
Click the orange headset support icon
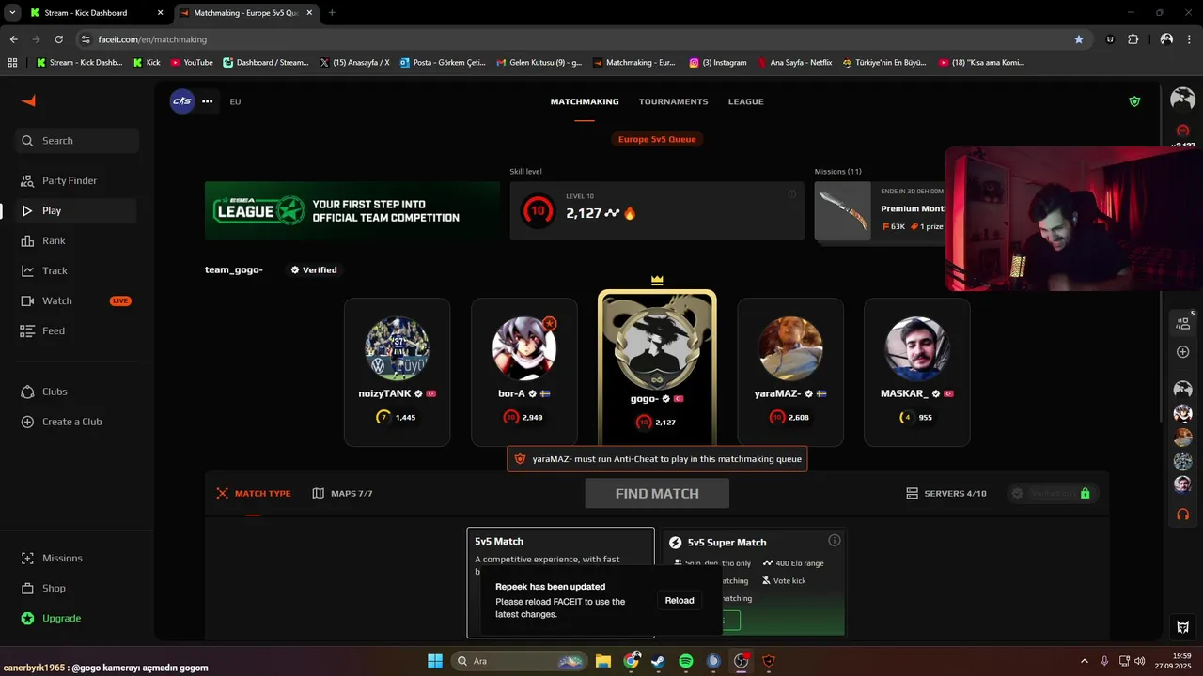1183,514
